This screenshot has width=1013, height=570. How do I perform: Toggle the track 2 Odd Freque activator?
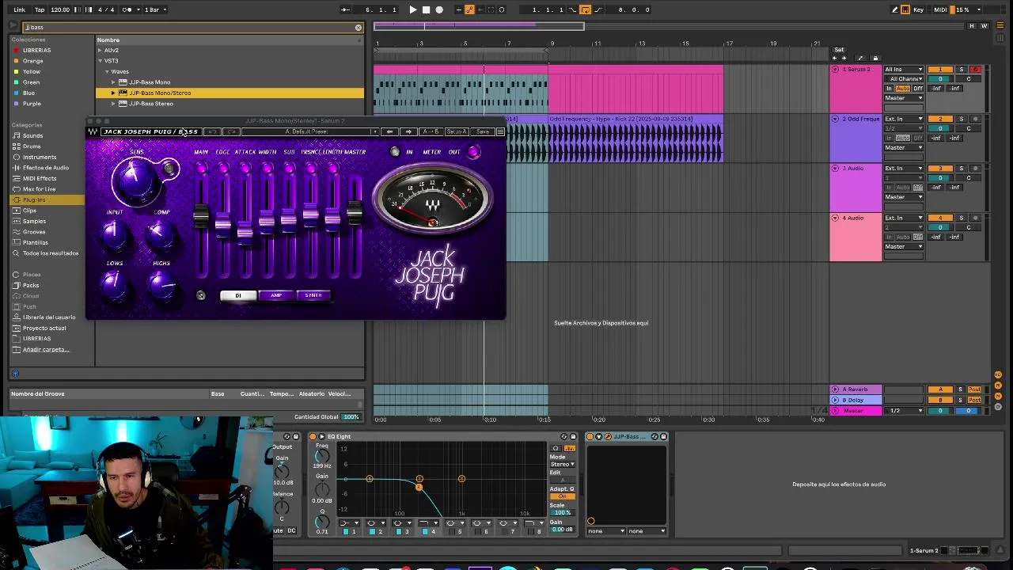click(x=940, y=119)
